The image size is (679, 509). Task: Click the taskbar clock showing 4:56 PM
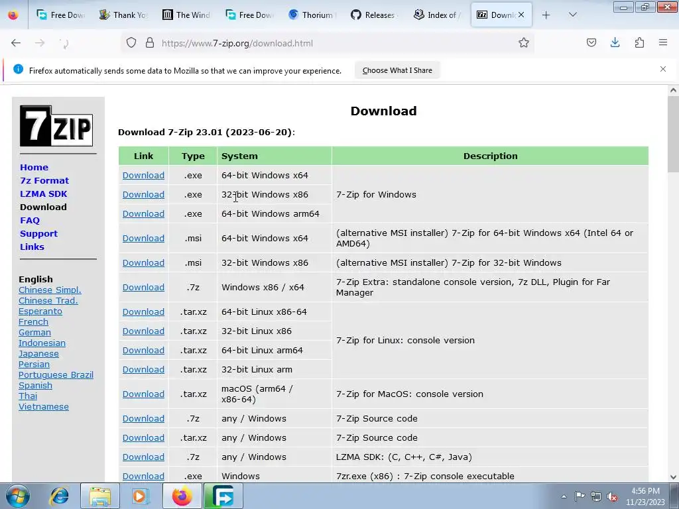coord(645,496)
